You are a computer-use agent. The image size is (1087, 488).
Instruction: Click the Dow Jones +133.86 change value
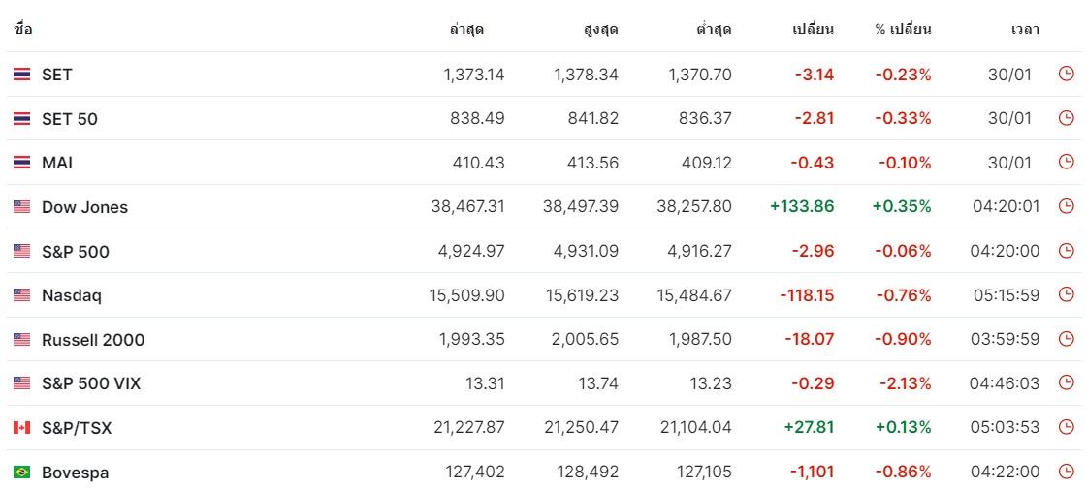802,206
